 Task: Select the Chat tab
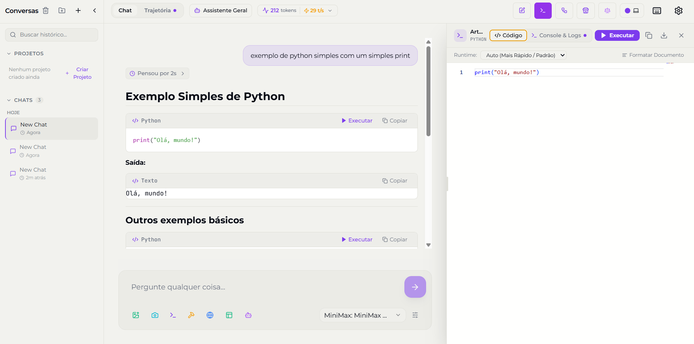[x=125, y=10]
